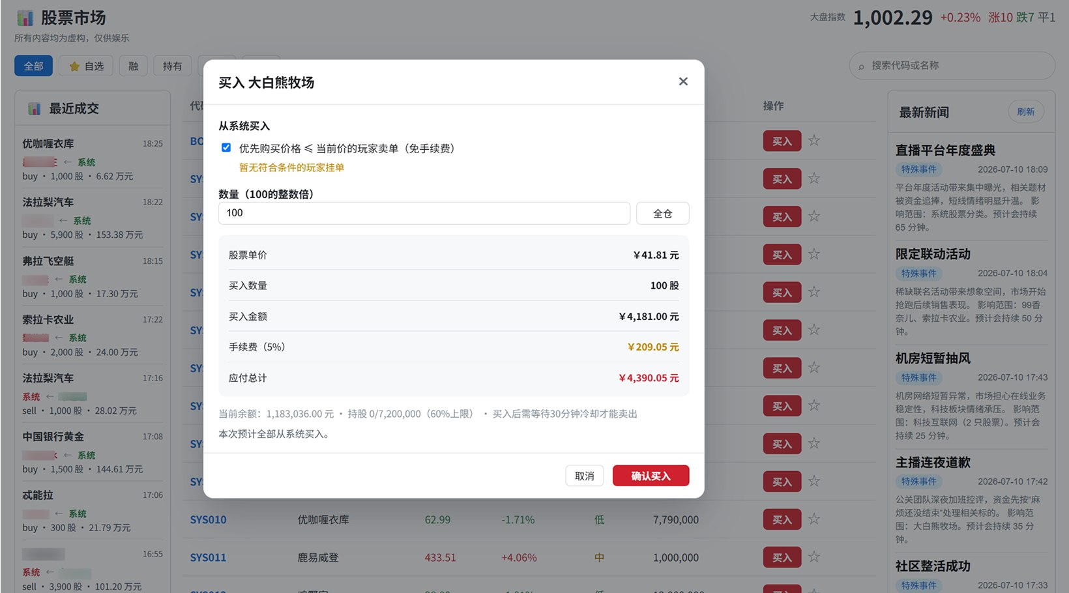Open news headline 机房短暂抽风

[x=933, y=358]
